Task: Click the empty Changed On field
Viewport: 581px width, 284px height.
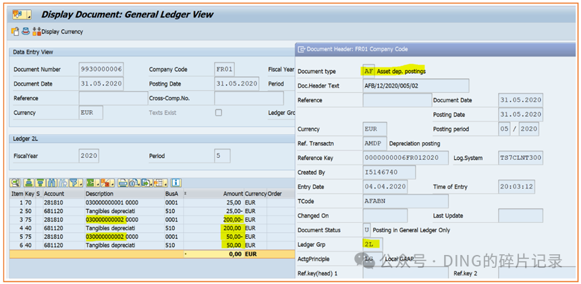Action: point(385,215)
